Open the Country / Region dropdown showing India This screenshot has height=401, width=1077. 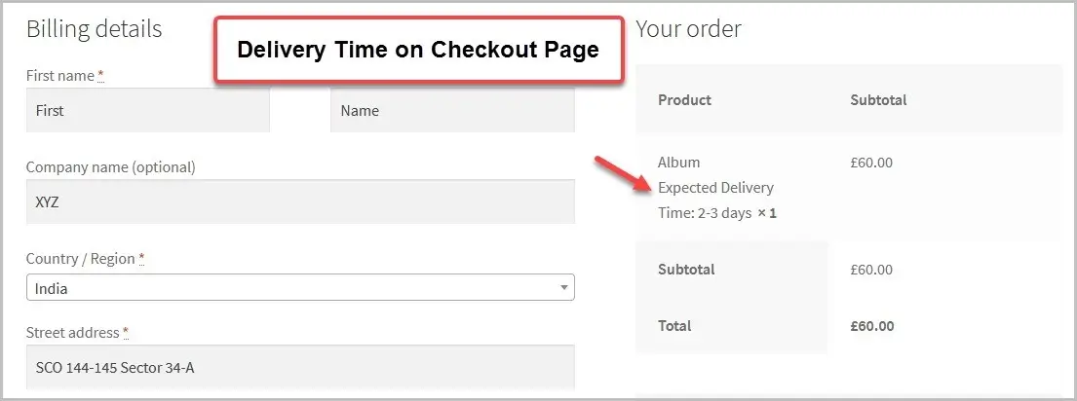pyautogui.click(x=300, y=288)
